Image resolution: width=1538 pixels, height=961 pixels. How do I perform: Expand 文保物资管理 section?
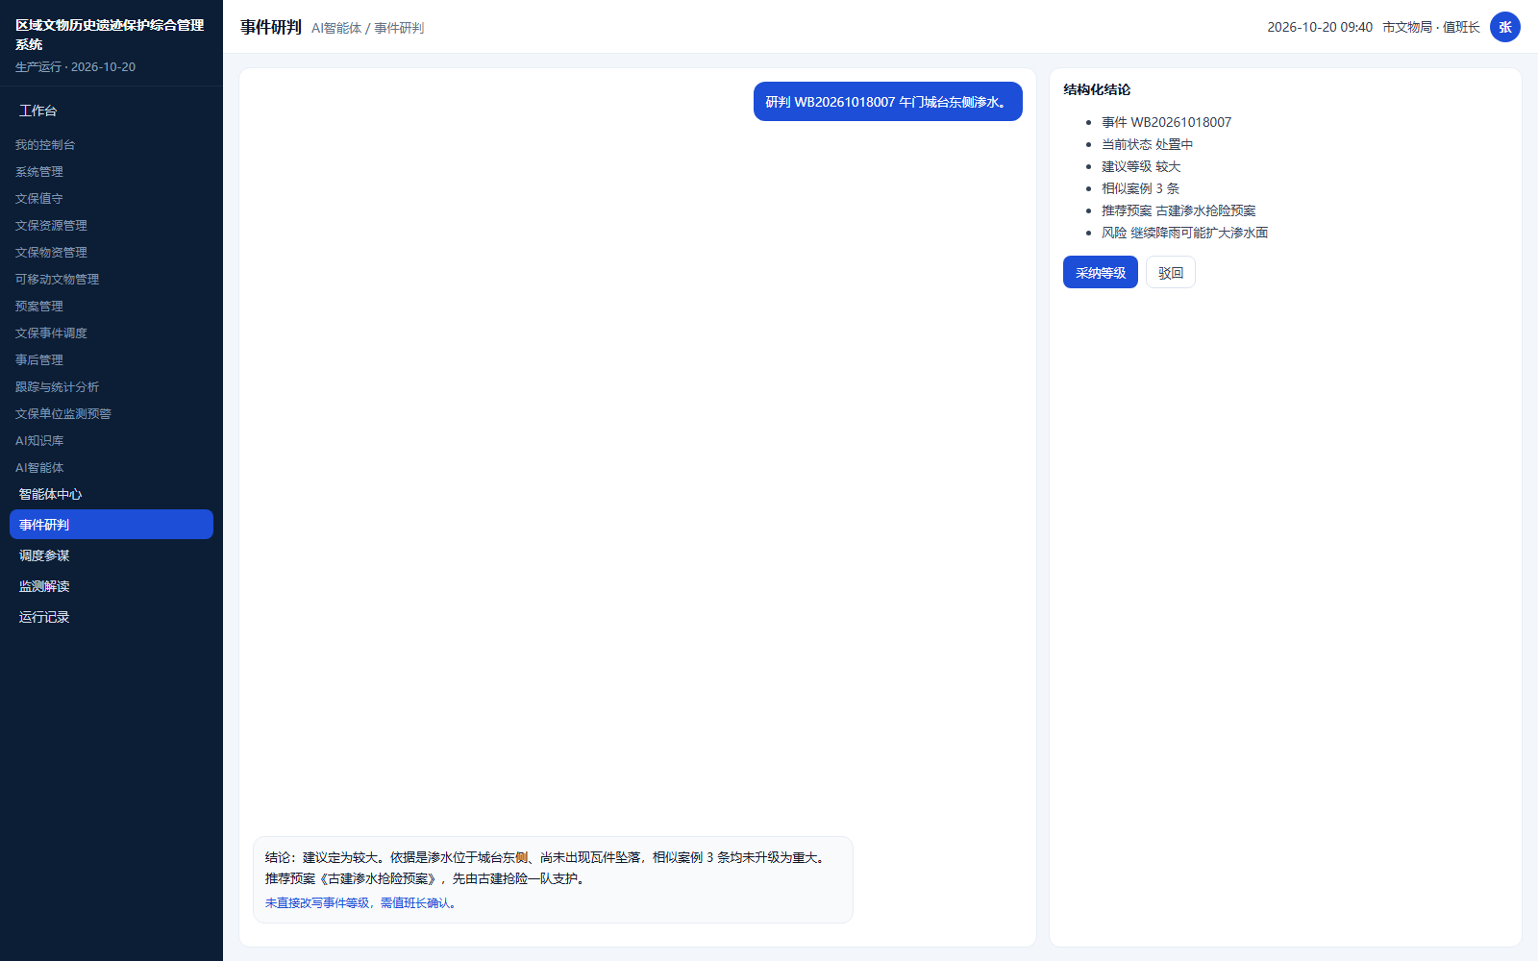tap(51, 253)
